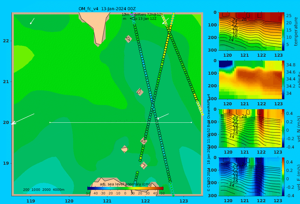Click the 'vel. E (m/s)' axis label

click(298, 177)
